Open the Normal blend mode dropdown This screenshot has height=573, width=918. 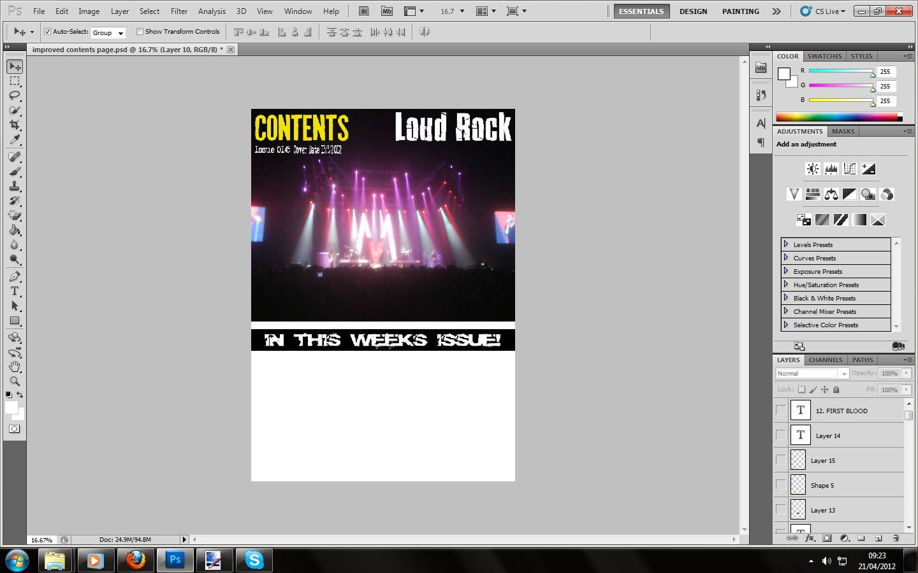[x=812, y=374]
